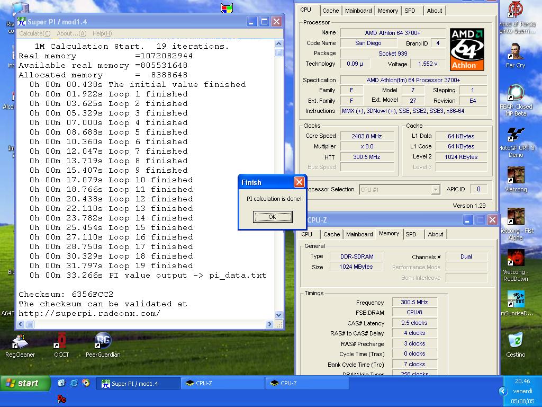Select SPD tab in lower CPU-Z window

(411, 234)
